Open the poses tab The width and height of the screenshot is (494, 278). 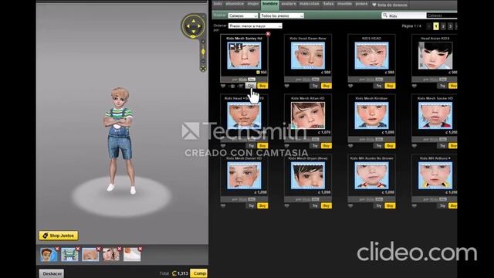pos(361,4)
